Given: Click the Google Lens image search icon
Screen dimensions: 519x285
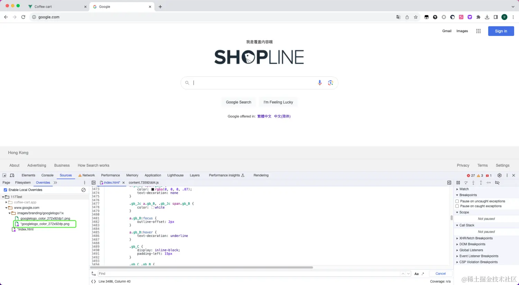Looking at the screenshot, I should 330,83.
